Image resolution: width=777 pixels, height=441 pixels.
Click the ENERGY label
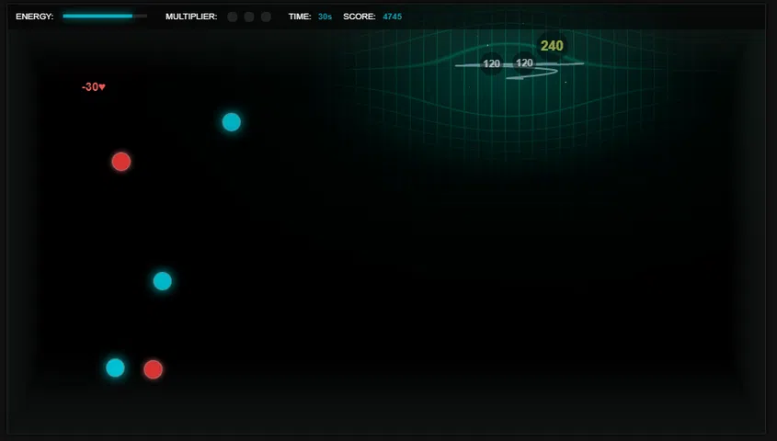tap(34, 17)
